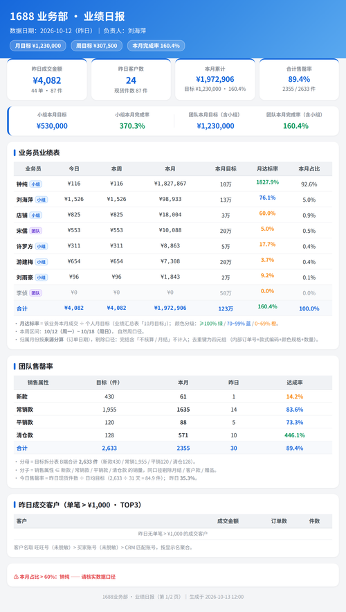Click the 团队 tag next to 宋儒
This screenshot has width=346, height=612.
click(35, 231)
